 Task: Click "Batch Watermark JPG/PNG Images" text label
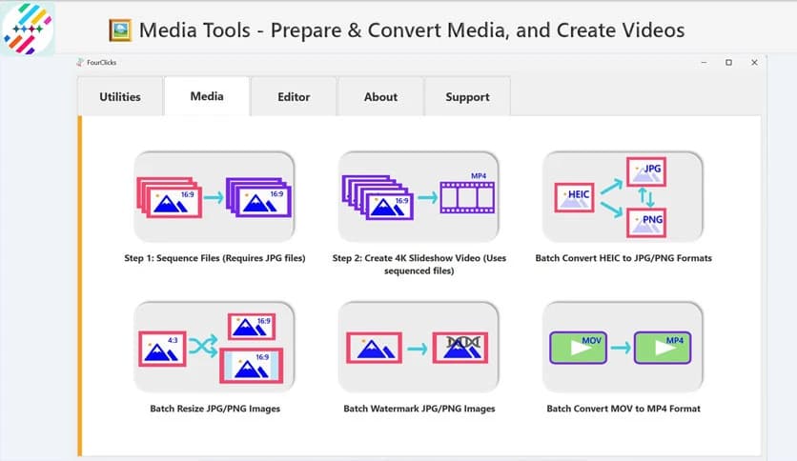coord(419,409)
